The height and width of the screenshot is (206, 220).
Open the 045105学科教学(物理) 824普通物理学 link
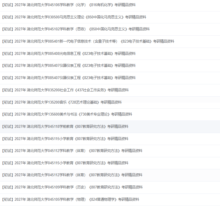click(71, 199)
